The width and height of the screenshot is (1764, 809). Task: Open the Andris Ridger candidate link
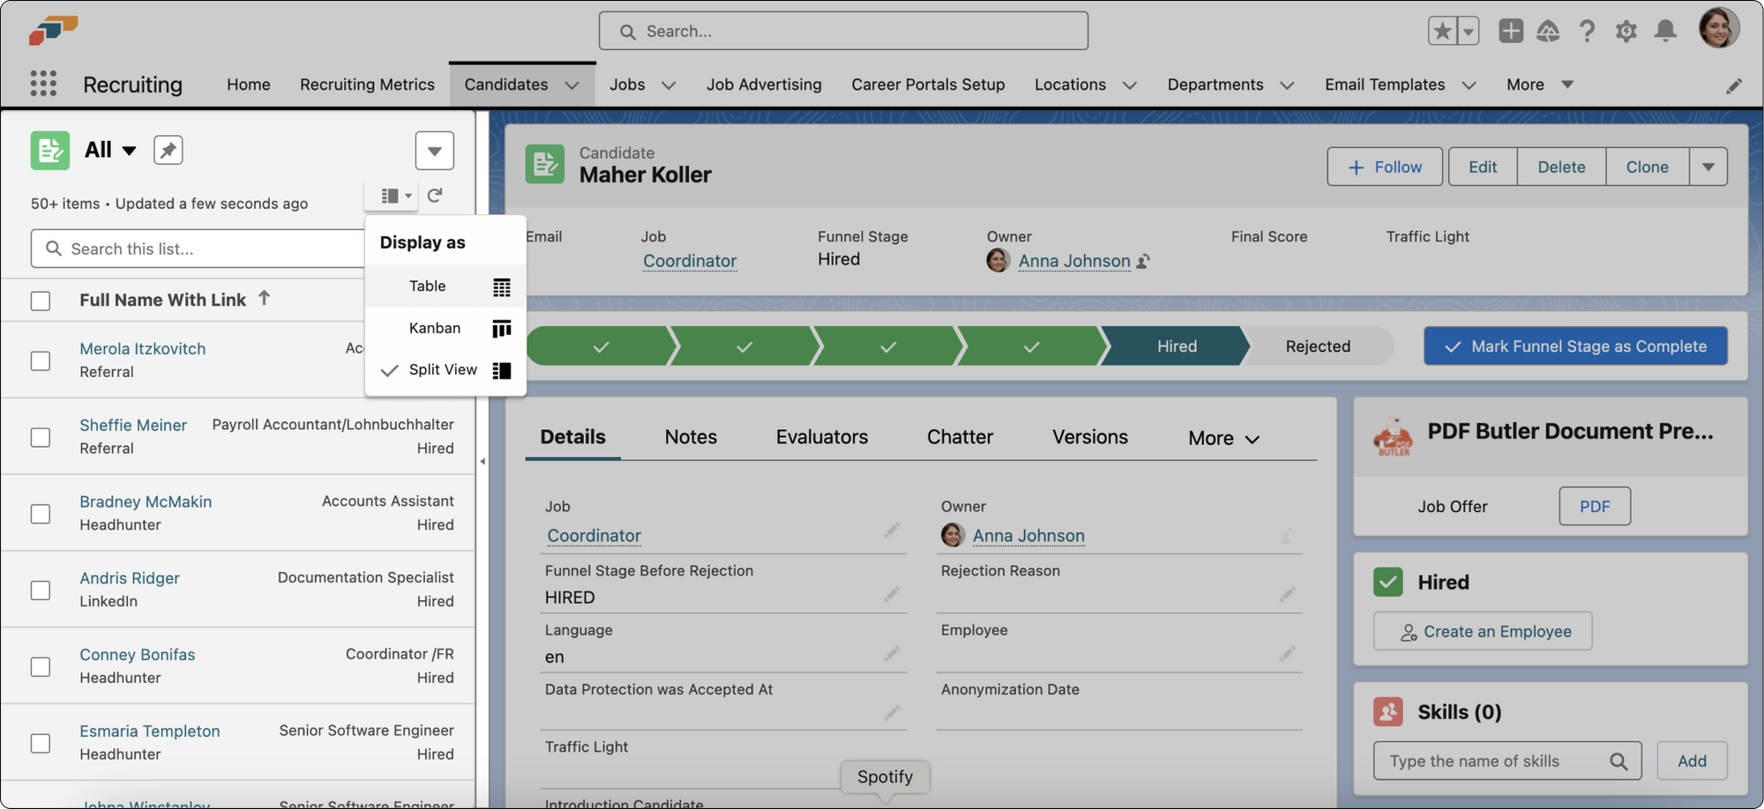(130, 578)
